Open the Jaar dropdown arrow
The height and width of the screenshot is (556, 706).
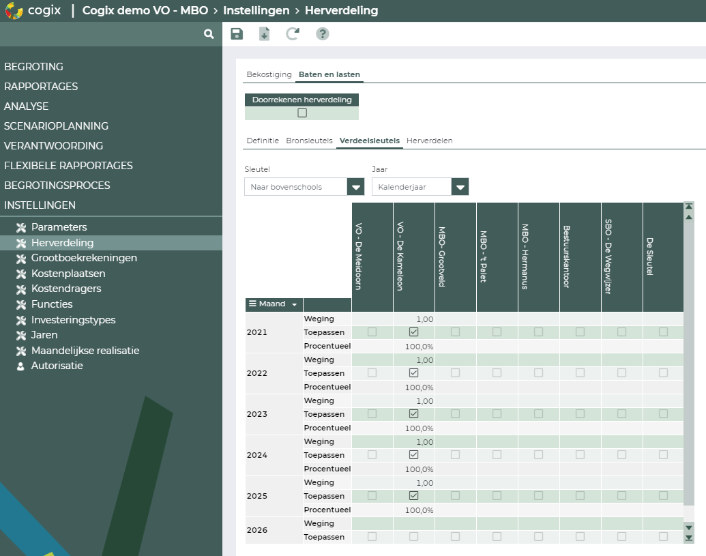(460, 187)
